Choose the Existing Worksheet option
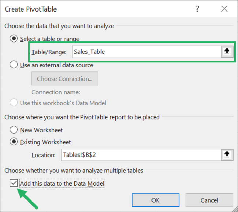This screenshot has width=238, height=212. [14, 142]
